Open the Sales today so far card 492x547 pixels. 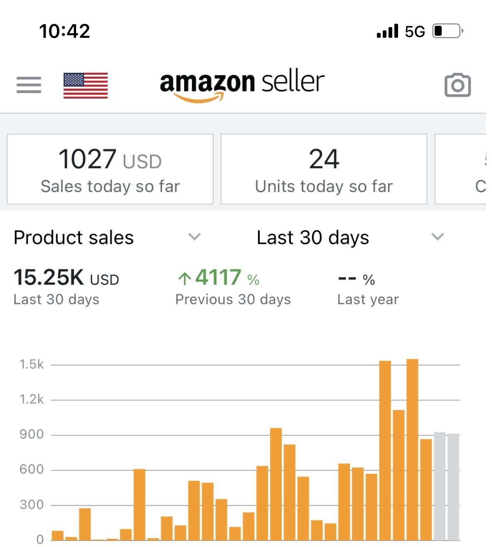coord(110,169)
